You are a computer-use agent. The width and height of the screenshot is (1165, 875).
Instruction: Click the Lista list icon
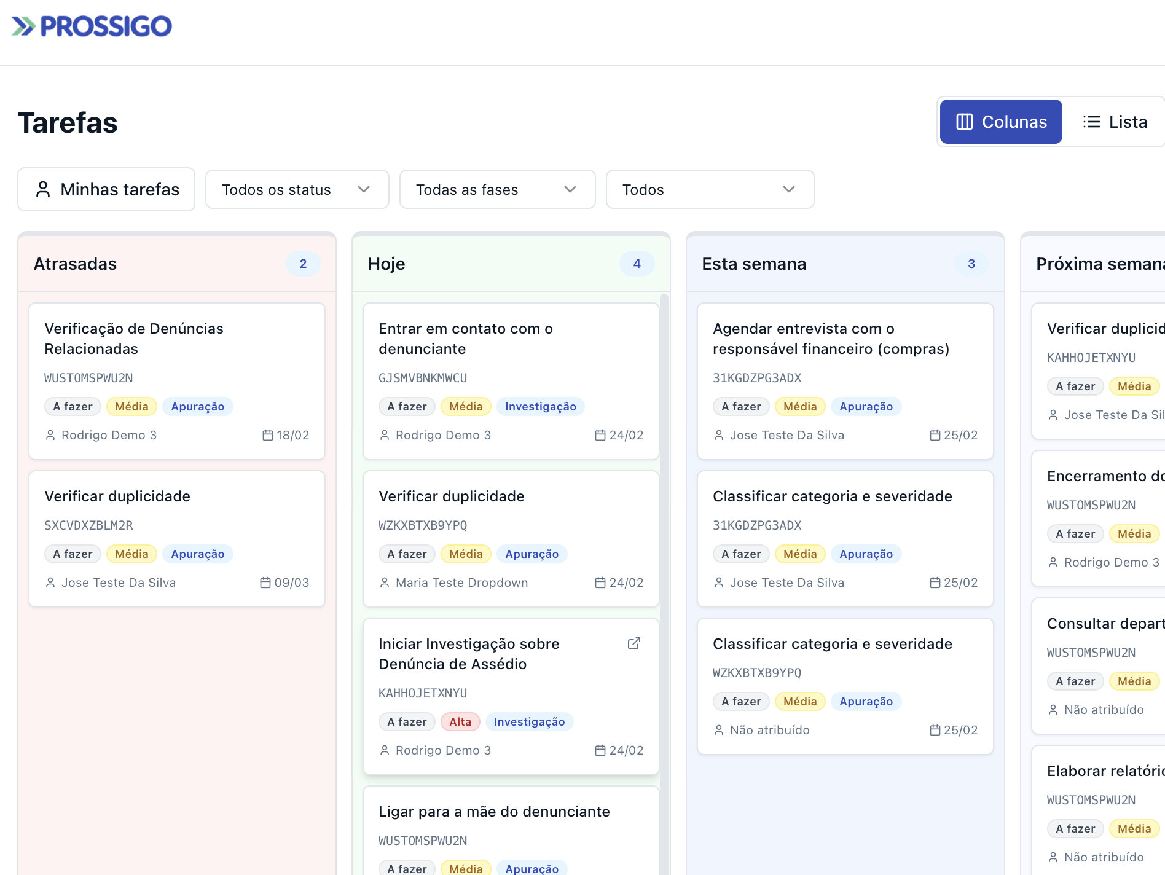coord(1092,122)
